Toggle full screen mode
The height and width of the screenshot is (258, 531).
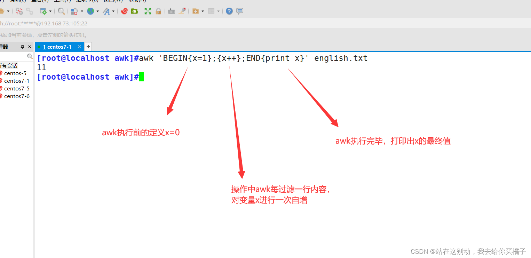click(147, 11)
